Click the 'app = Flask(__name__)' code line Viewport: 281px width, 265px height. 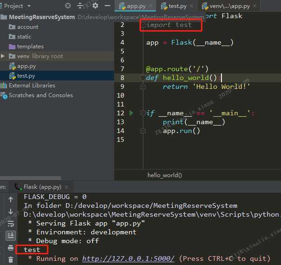click(190, 43)
